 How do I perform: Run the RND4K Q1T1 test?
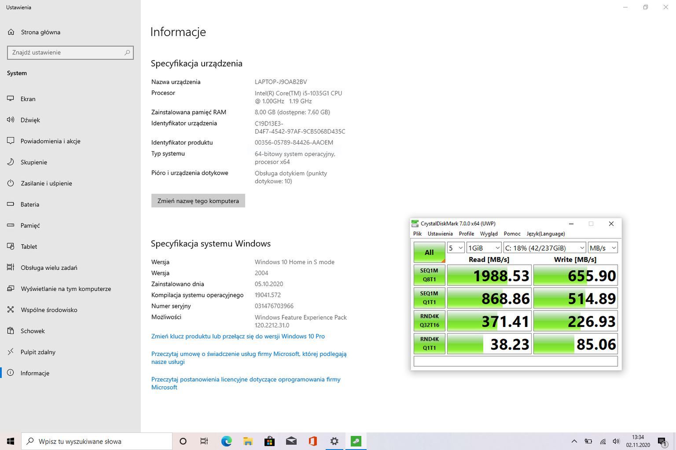click(x=429, y=344)
